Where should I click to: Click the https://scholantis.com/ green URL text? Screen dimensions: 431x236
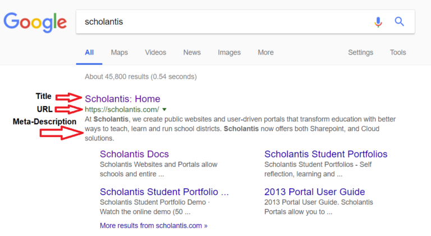122,110
